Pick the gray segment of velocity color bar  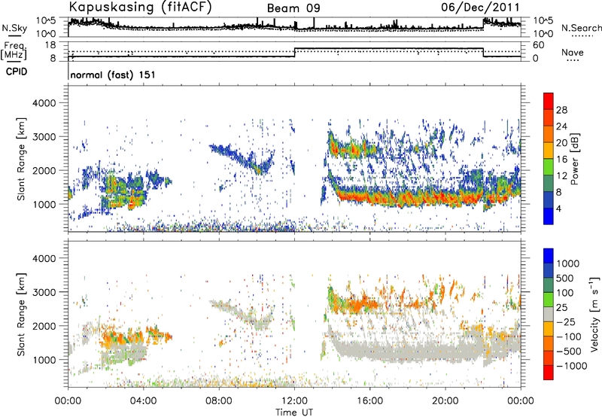(549, 314)
